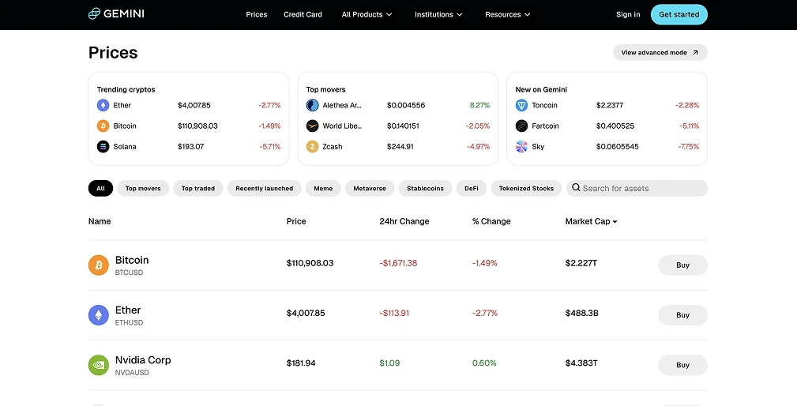
Task: Click the Sky icon in New on Gemini
Action: pyautogui.click(x=521, y=147)
